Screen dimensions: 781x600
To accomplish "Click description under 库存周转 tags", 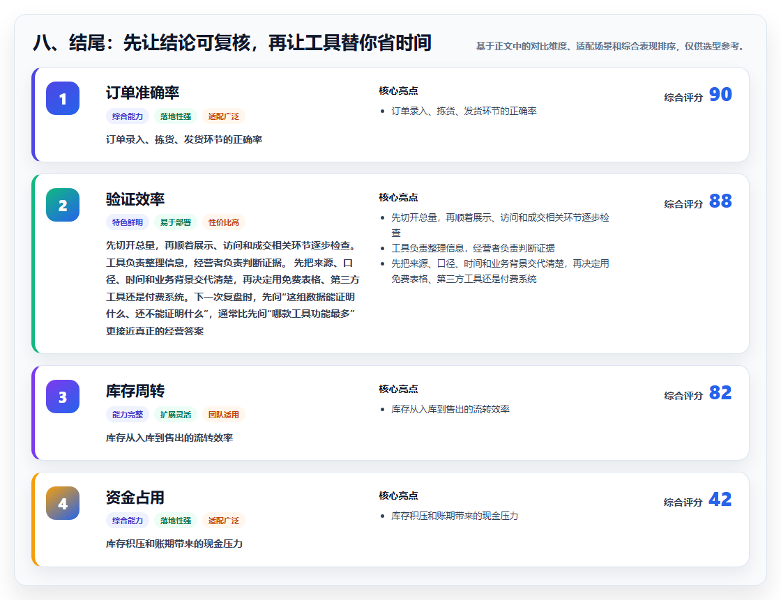I will click(169, 438).
